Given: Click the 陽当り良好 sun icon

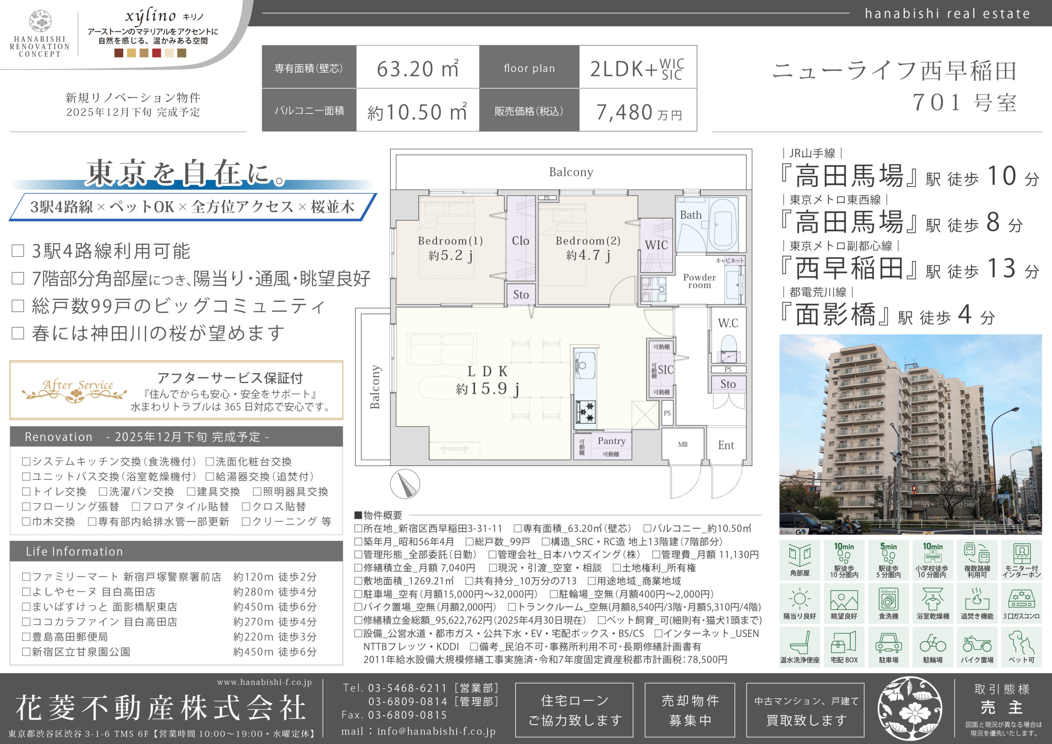Looking at the screenshot, I should [800, 599].
